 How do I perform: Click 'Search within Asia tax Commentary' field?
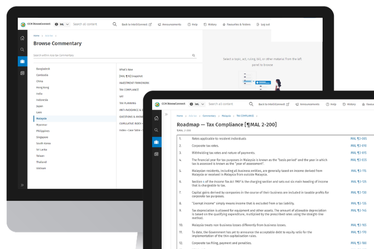(112, 55)
